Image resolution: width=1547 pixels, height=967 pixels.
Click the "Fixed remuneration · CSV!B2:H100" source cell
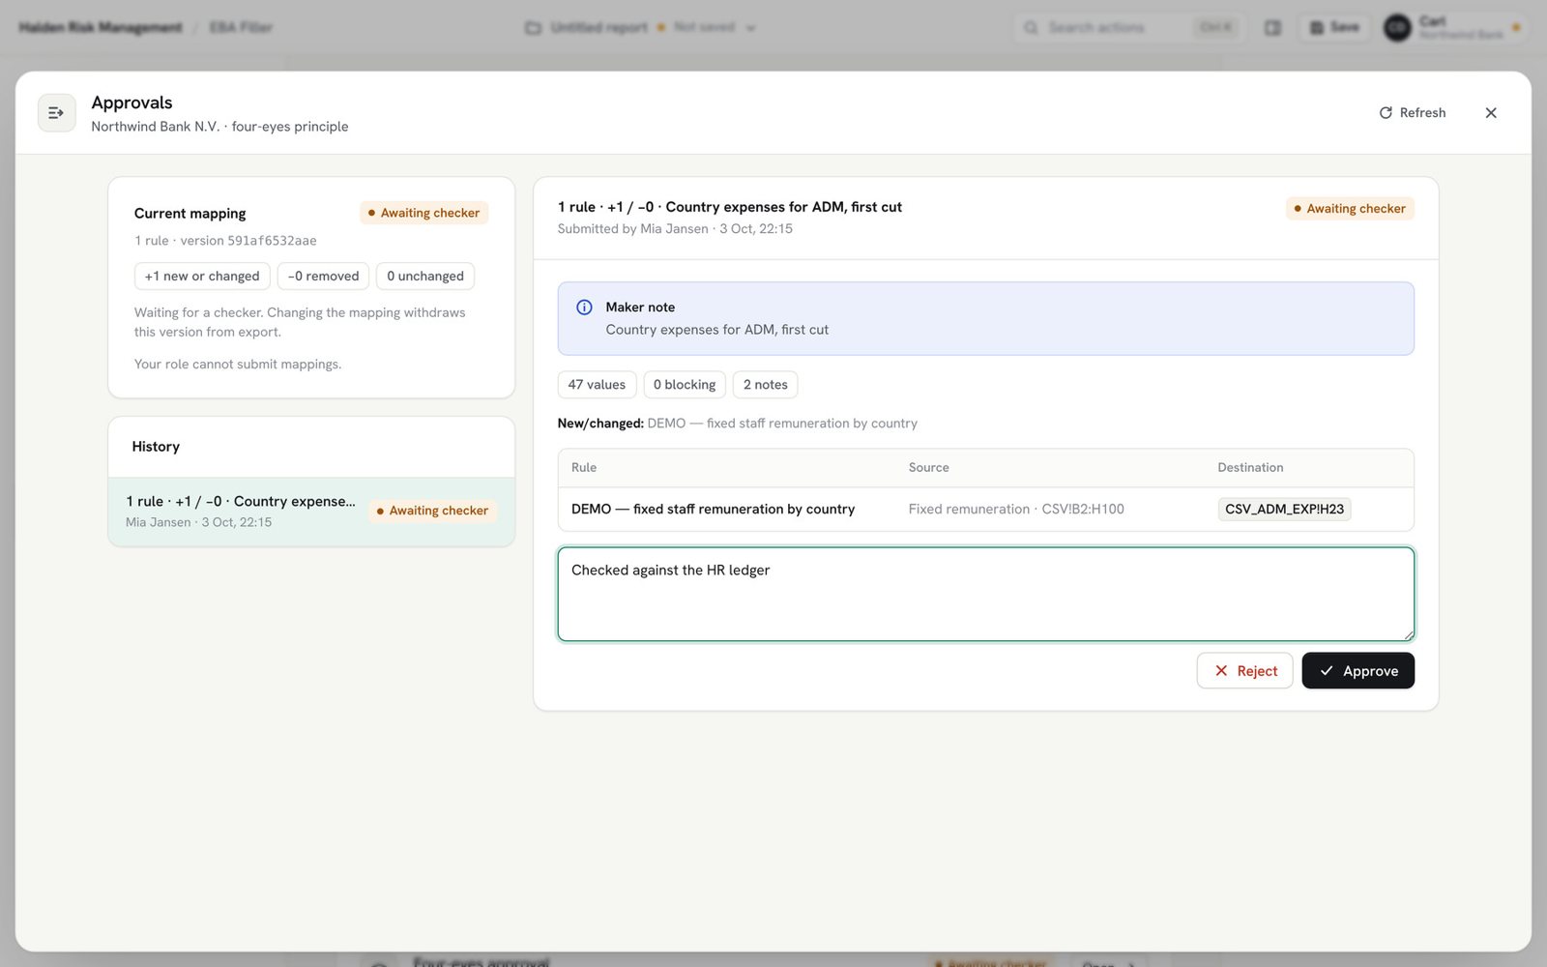1016,510
